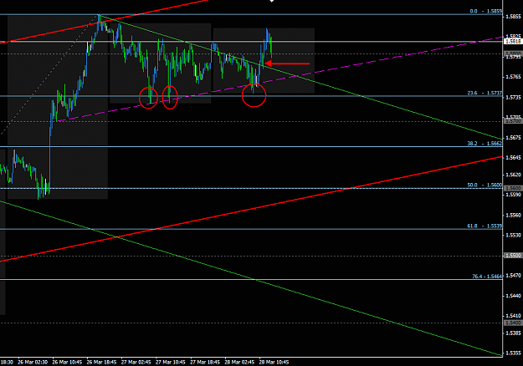This screenshot has width=523, height=366.
Task: Click the 61.8 - 1.5539 Fibonacci label
Action: [x=485, y=226]
